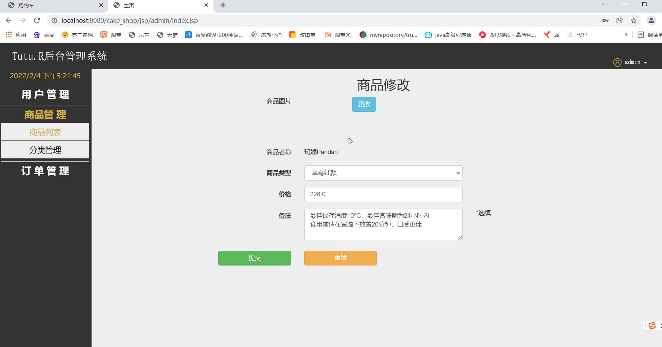Click the browser reload page icon

[x=37, y=20]
